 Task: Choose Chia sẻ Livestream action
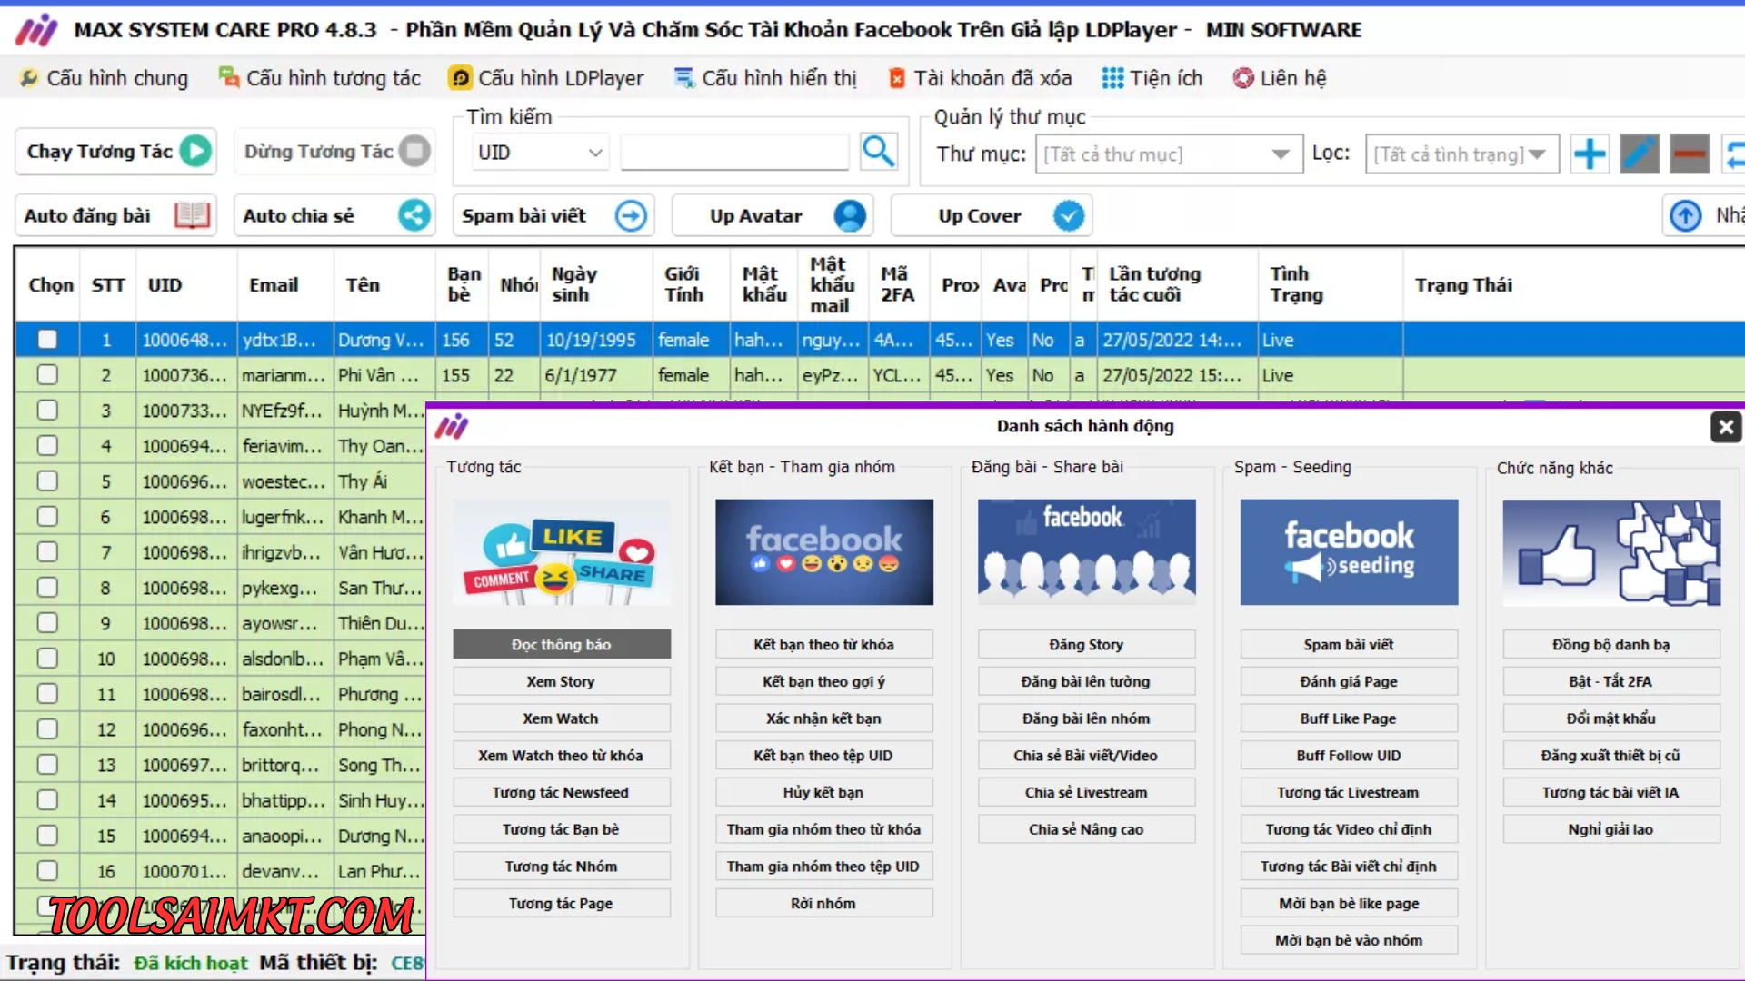(1087, 792)
